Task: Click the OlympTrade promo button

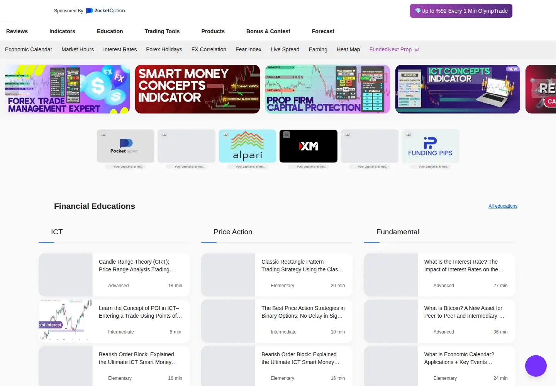Action: click(x=461, y=11)
